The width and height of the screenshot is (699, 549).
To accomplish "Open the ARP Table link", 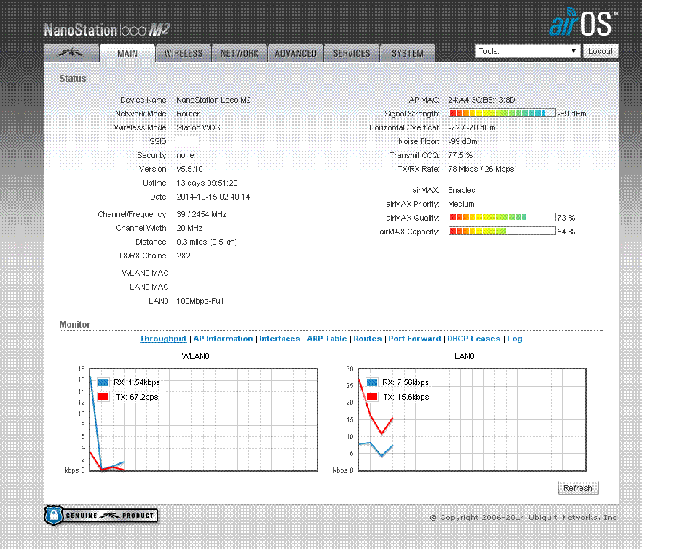I will (x=327, y=339).
